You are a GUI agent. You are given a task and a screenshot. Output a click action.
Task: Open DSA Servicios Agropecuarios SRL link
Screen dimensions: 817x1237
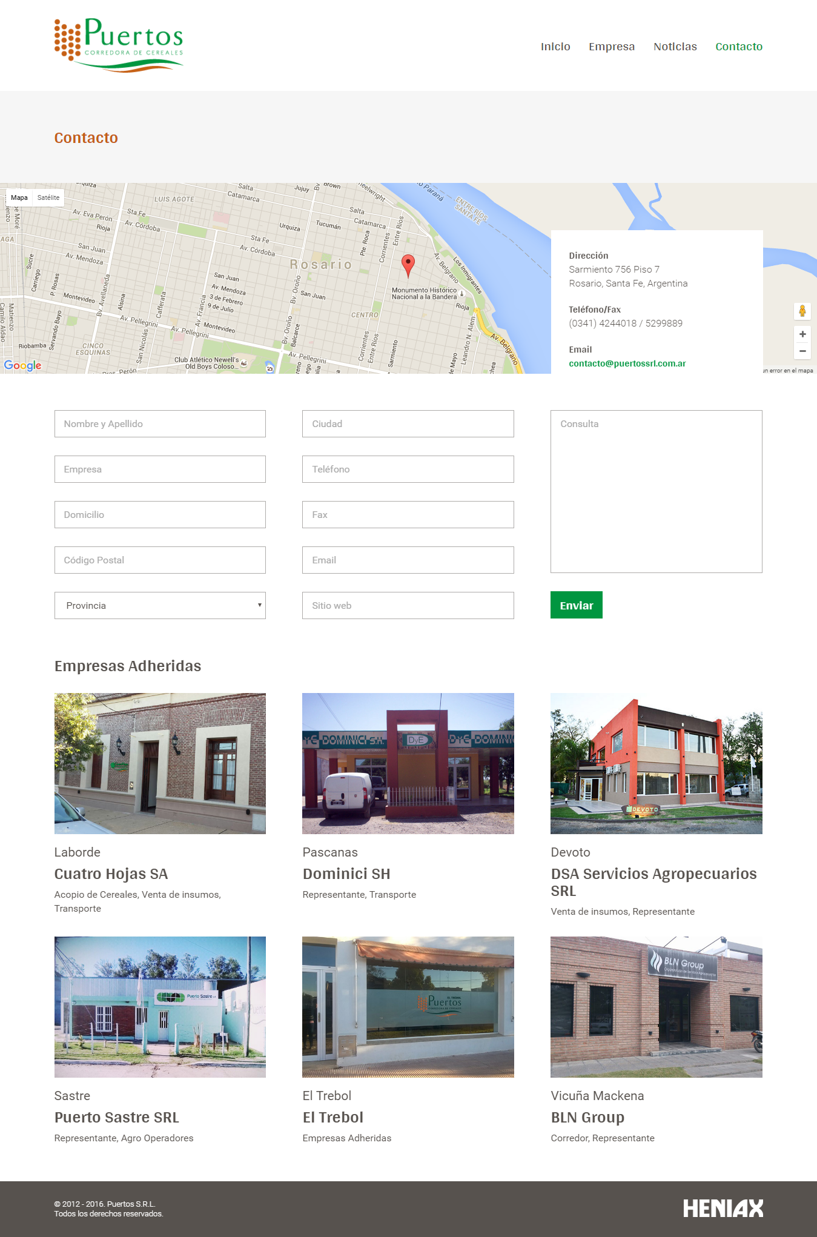pyautogui.click(x=654, y=883)
